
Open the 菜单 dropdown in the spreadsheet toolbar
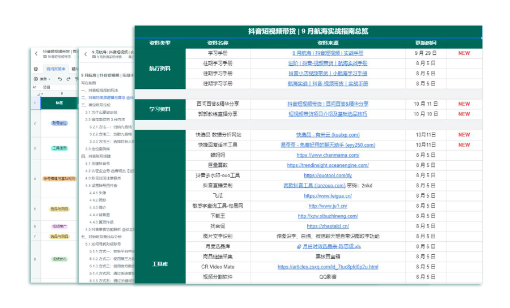[42, 79]
